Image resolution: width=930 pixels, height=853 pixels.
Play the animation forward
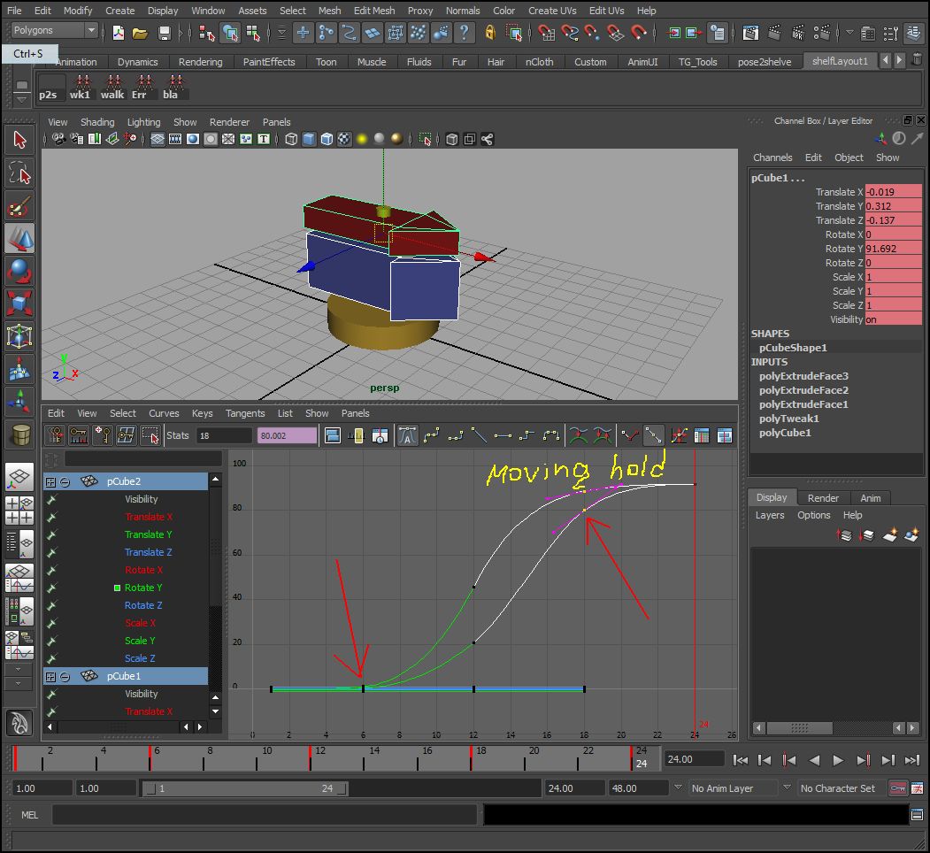[x=837, y=759]
